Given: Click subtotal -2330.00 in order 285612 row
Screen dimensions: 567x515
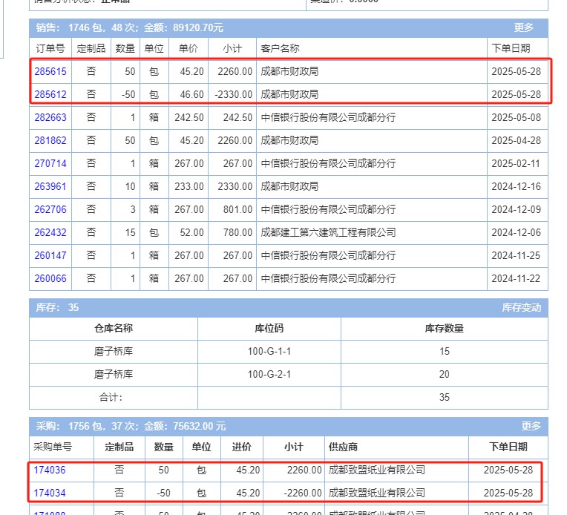Looking at the screenshot, I should point(234,94).
